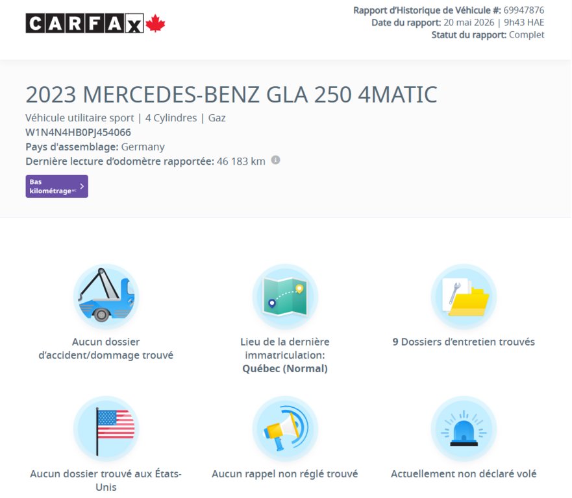
Task: Click Véhicule utilitaire sport text
Action: point(79,118)
